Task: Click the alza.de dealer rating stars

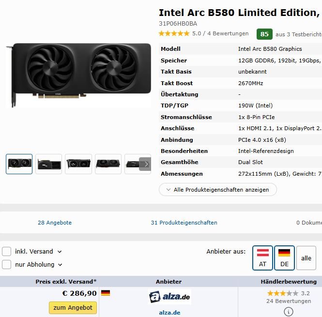Action: click(x=283, y=293)
